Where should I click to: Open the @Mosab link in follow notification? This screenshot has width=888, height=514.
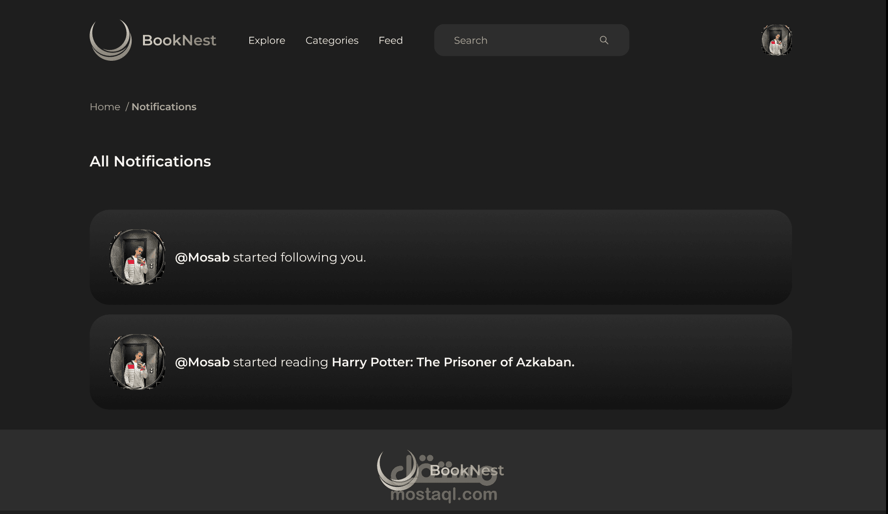[202, 257]
